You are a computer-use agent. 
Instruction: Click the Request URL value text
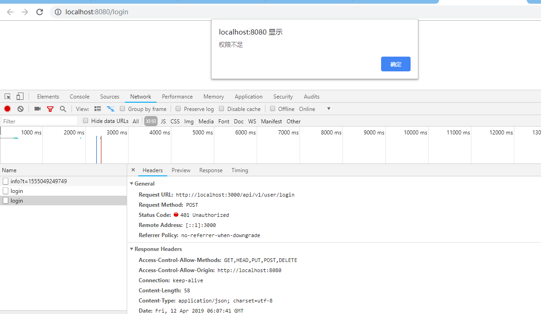[235, 195]
